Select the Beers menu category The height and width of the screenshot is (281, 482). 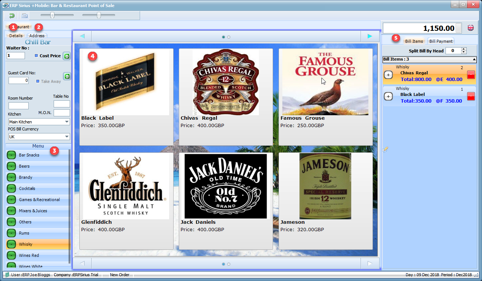pos(38,166)
